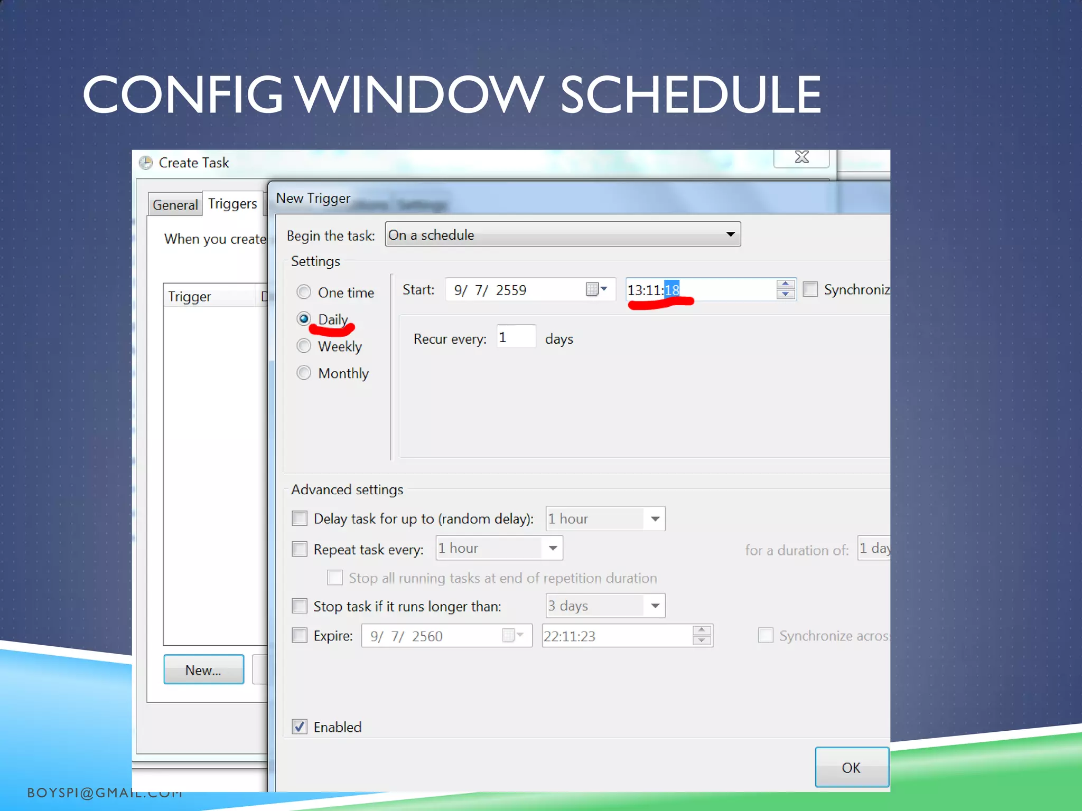
Task: Open the for a duration of dropdown
Action: click(x=874, y=548)
